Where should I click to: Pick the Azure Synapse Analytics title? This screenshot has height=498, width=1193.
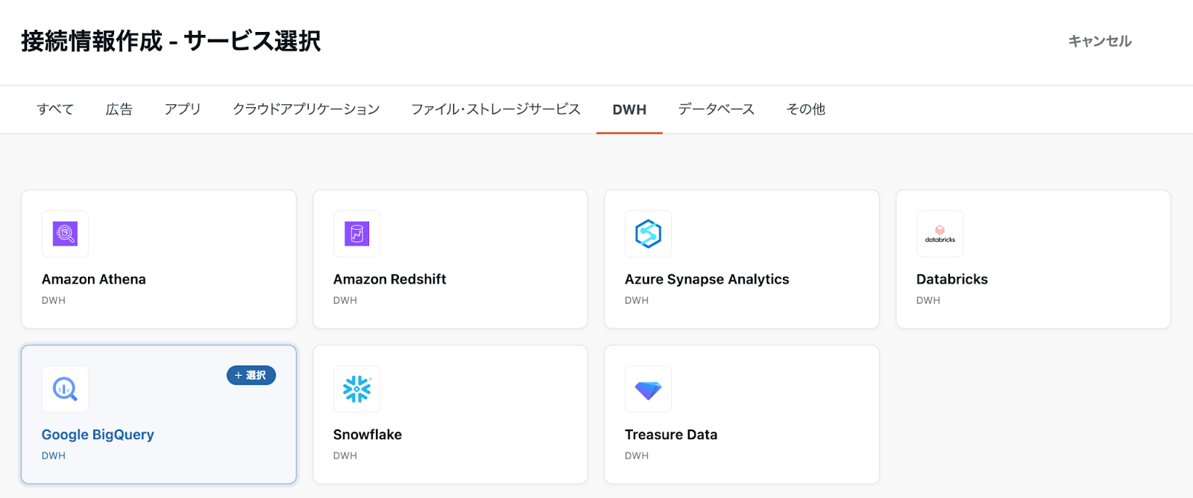tap(707, 279)
